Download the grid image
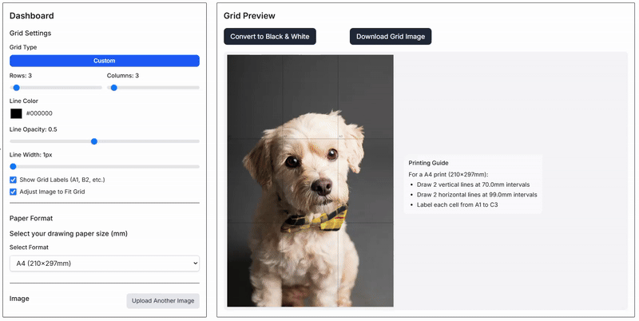 [391, 37]
